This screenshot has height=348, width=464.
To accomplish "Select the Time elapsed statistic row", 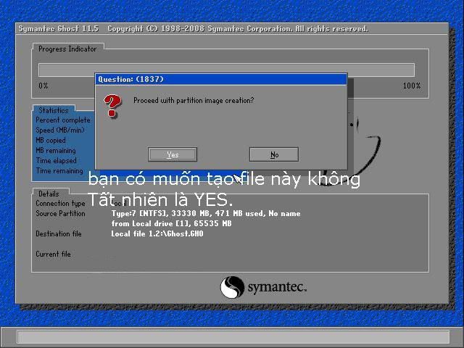I will (56, 161).
